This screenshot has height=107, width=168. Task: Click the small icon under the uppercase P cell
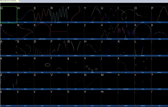coord(152,22)
